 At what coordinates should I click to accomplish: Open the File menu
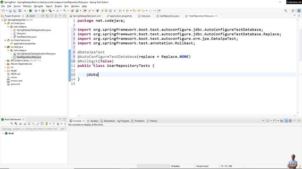(x=3, y=6)
